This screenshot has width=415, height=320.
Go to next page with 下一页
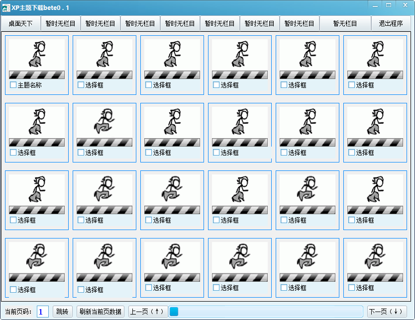coord(387,312)
